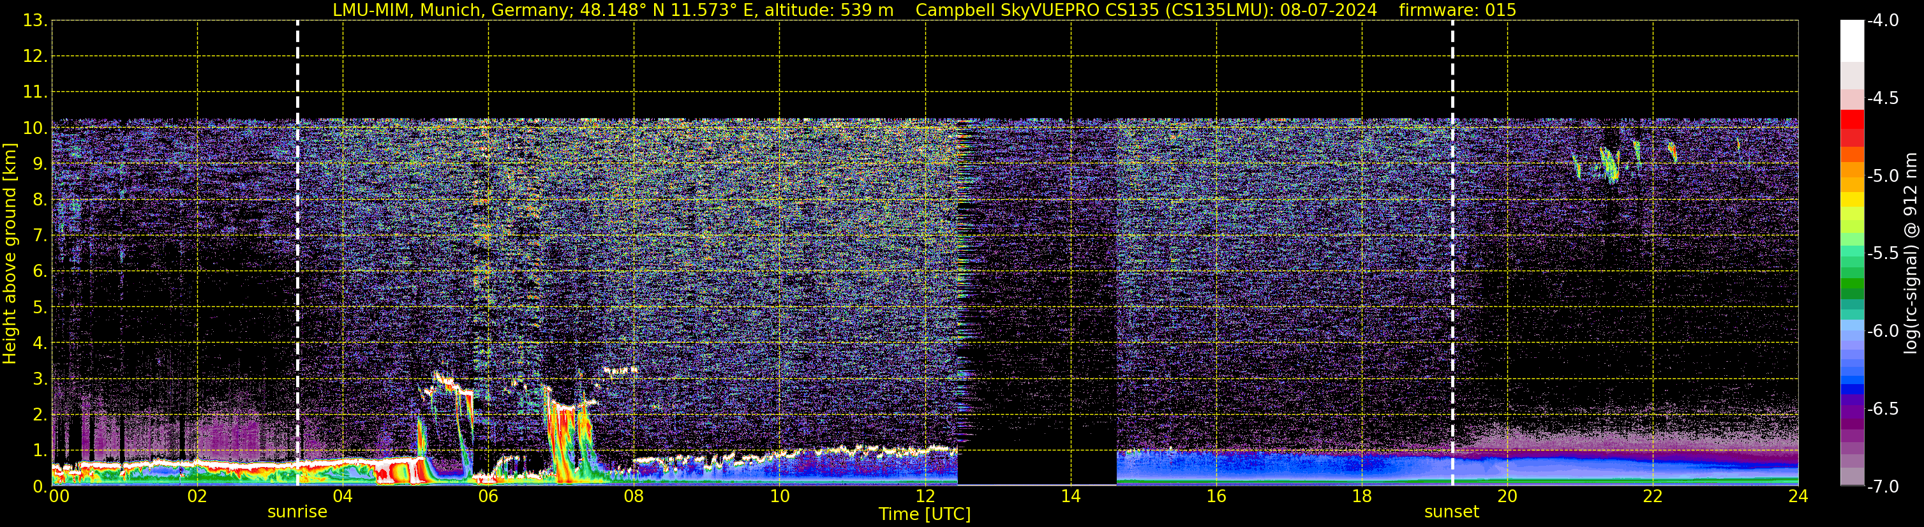The image size is (1924, 527).
Task: Click the x-axis tick label "02"
Action: 197,497
